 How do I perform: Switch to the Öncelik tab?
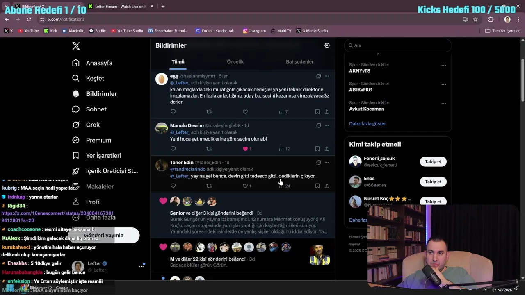(x=235, y=61)
